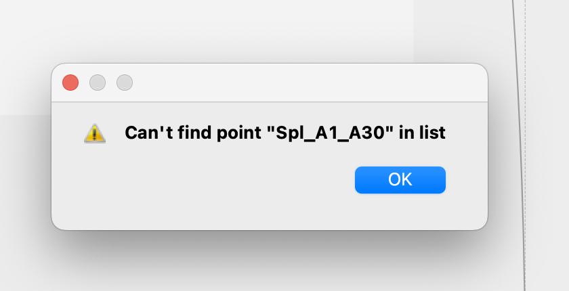Click the solid curved line behind the dialog
The width and height of the screenshot is (569, 291).
[x=520, y=145]
